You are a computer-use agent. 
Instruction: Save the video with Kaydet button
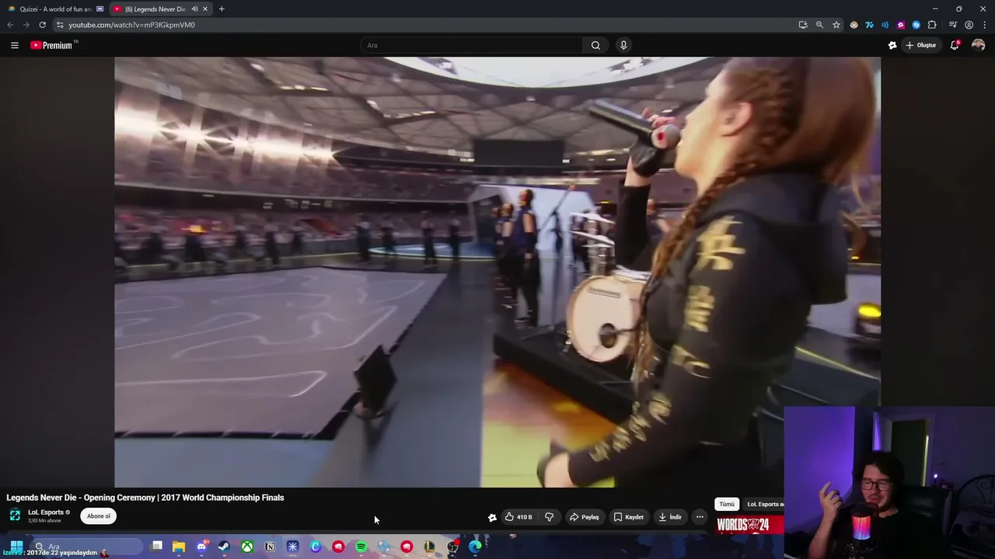(x=629, y=516)
